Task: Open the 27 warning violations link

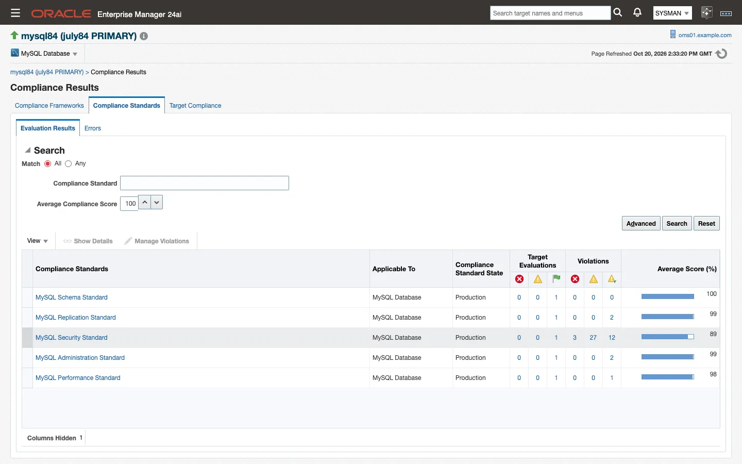Action: pyautogui.click(x=593, y=338)
